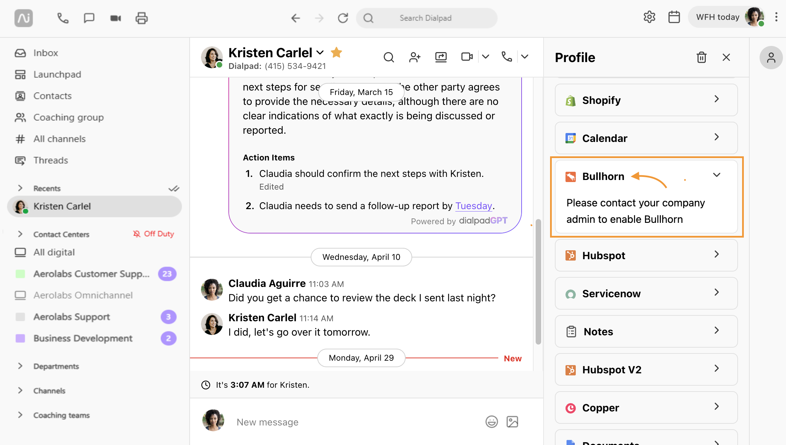Attach an image with picture icon

pos(512,422)
